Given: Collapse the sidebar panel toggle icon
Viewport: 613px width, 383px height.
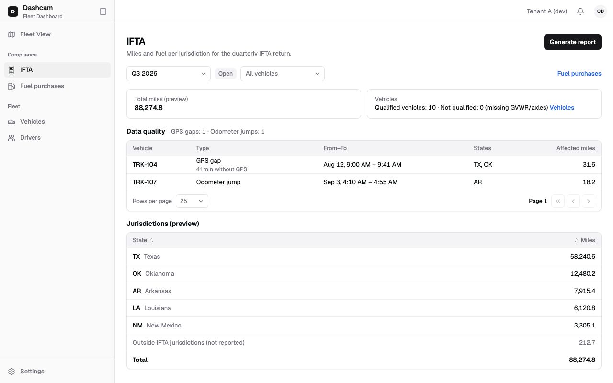Looking at the screenshot, I should coord(103,11).
